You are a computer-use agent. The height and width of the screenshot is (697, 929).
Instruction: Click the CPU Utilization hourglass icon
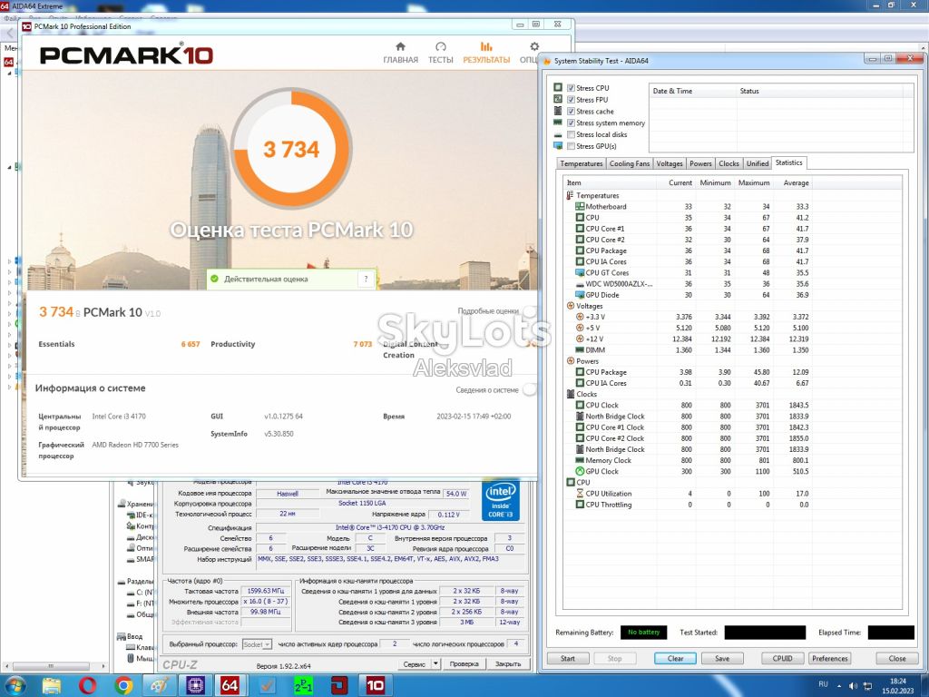click(580, 493)
